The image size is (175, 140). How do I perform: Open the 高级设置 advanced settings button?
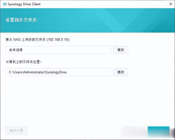pos(16,130)
